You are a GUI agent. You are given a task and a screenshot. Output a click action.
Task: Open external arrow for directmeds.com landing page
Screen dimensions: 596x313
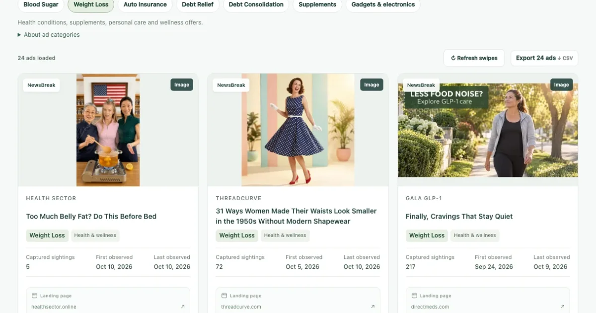coord(562,307)
